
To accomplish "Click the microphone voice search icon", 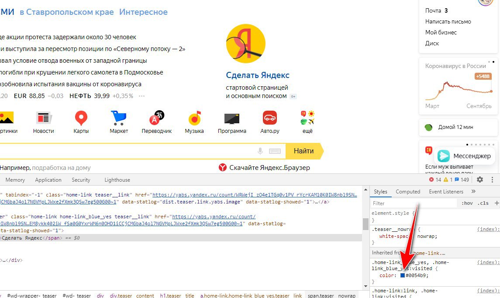I will 260,151.
